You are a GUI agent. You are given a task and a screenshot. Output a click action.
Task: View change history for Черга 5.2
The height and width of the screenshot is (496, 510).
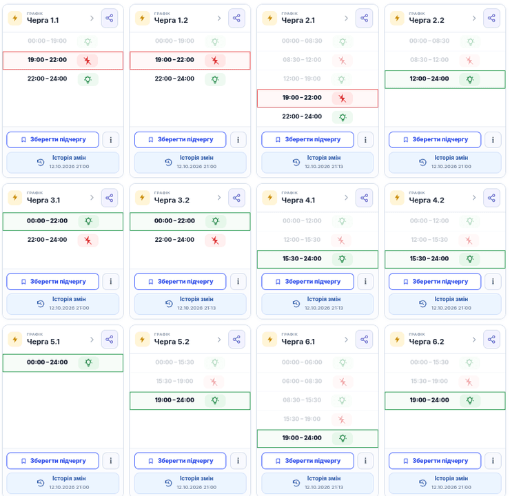(190, 484)
